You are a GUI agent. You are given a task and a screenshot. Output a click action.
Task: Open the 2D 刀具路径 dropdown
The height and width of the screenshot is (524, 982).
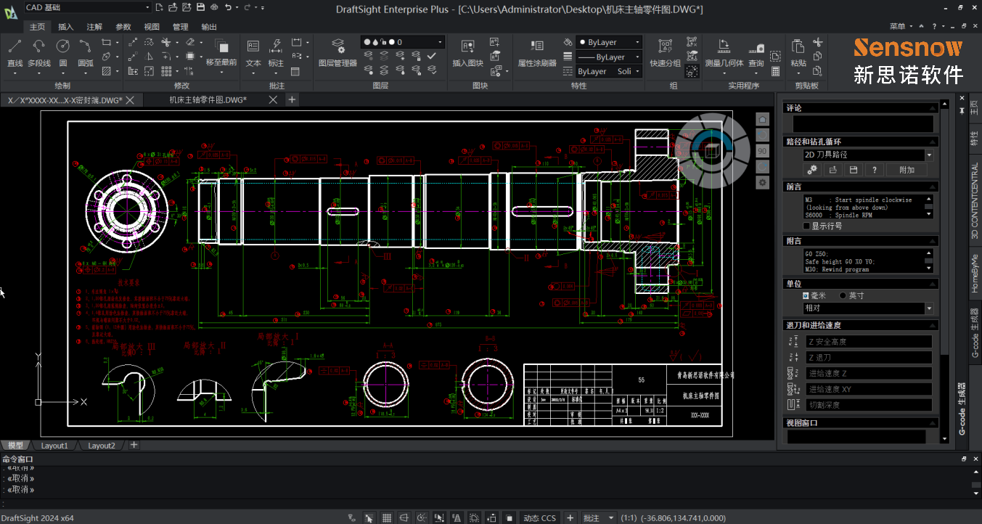pyautogui.click(x=867, y=155)
